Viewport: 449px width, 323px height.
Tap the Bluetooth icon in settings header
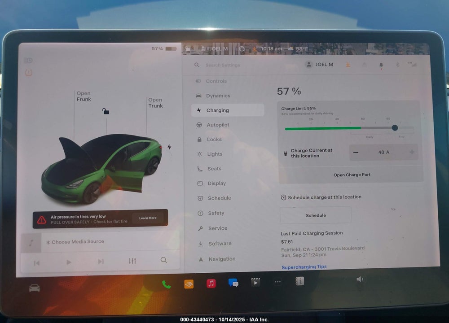click(397, 65)
